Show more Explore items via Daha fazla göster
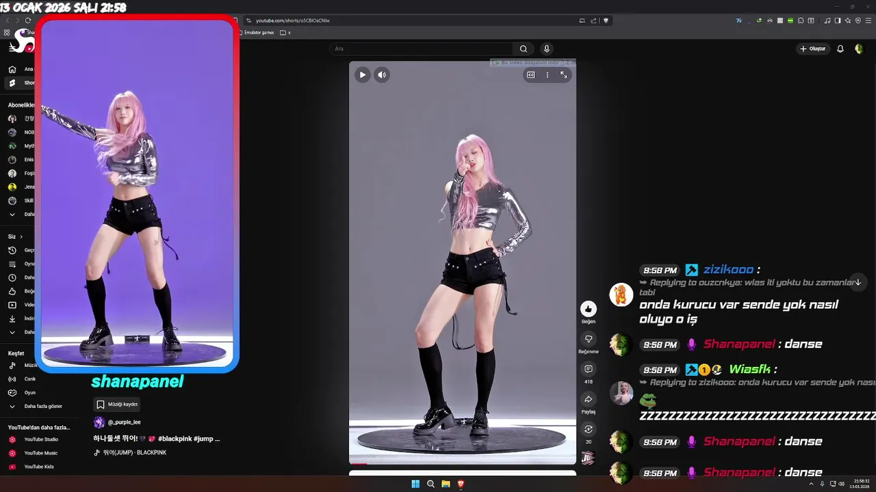Viewport: 876px width, 492px height. coord(42,406)
